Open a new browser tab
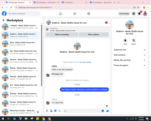 coord(119,2)
